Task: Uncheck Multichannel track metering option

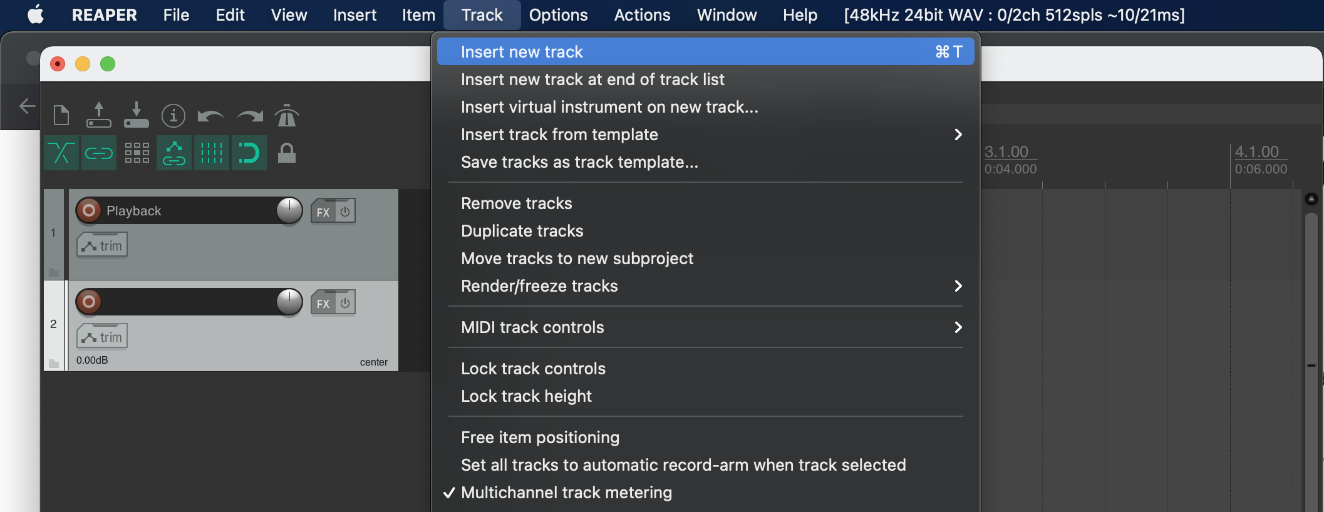Action: point(566,493)
